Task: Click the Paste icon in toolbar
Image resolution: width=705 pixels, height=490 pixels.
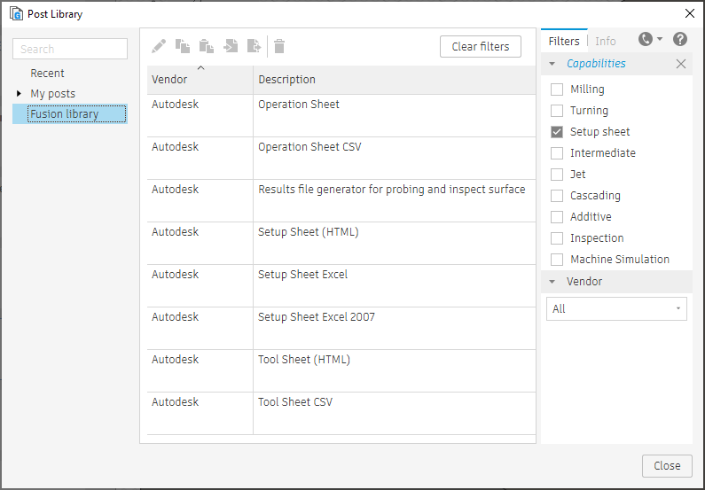Action: point(207,46)
